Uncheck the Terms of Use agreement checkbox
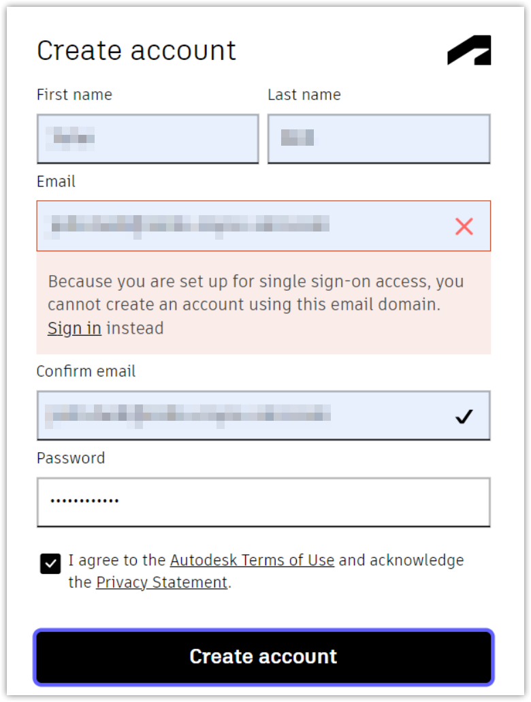The height and width of the screenshot is (702, 531). pyautogui.click(x=50, y=564)
